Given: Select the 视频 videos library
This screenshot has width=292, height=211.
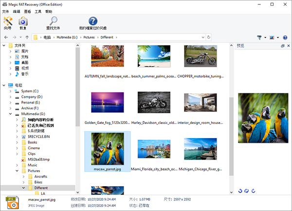Looking at the screenshot, I should point(25,68).
